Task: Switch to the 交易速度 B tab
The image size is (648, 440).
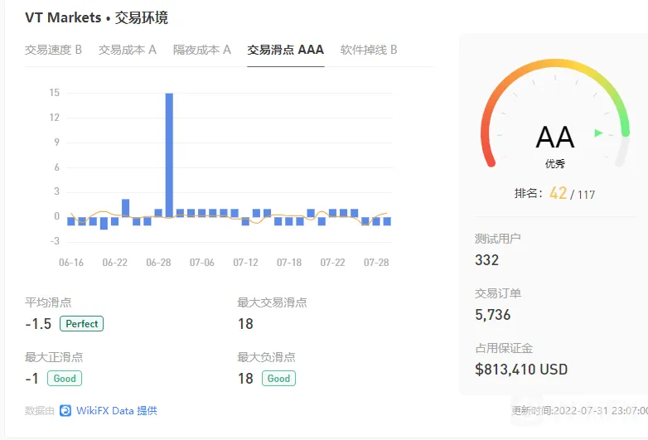Action: pos(53,50)
